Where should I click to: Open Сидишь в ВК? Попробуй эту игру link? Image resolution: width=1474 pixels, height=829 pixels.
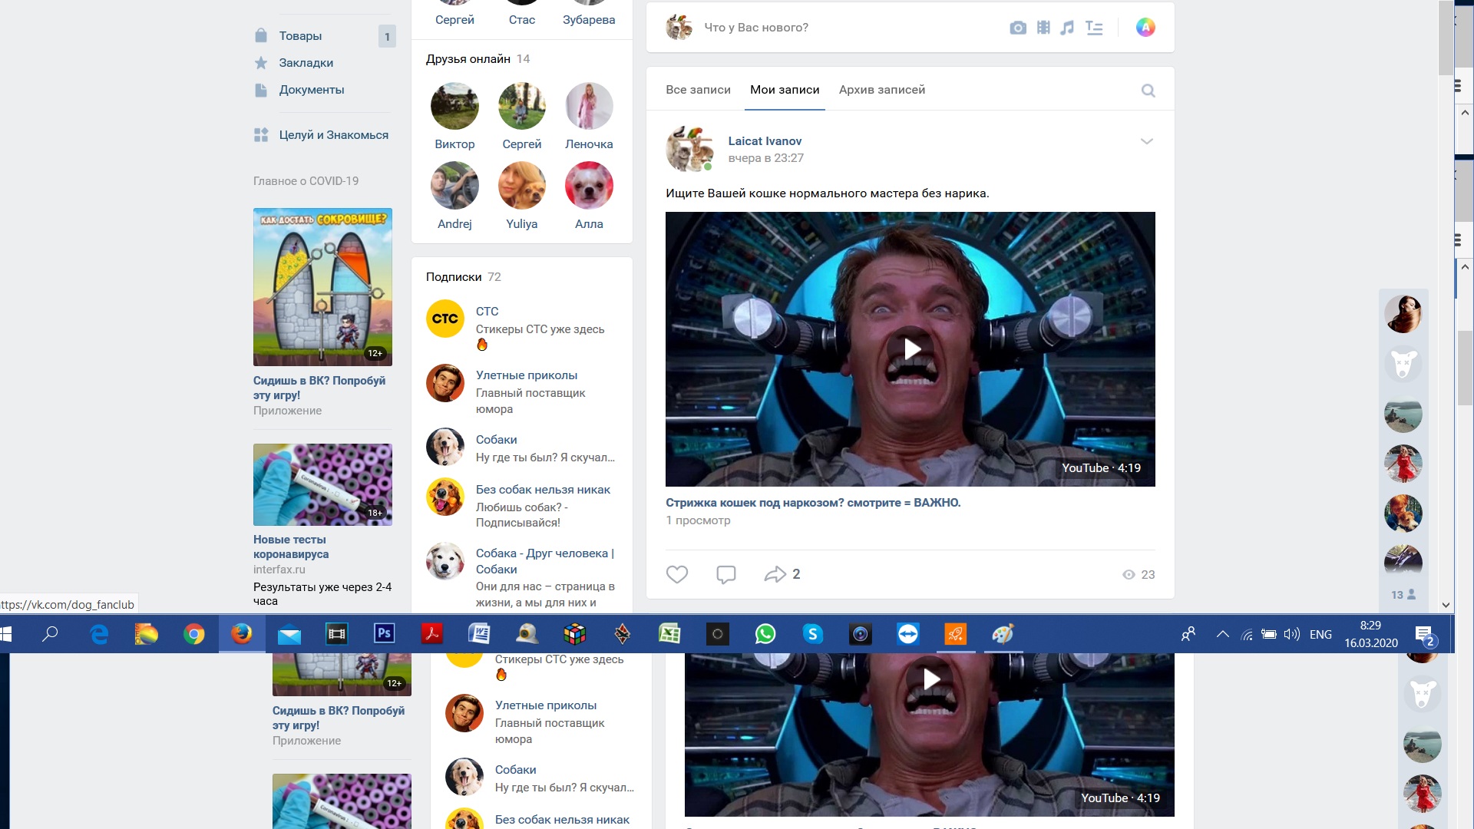tap(319, 388)
